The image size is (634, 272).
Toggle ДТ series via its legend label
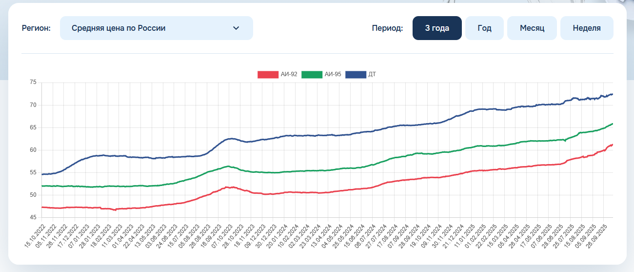pos(372,75)
